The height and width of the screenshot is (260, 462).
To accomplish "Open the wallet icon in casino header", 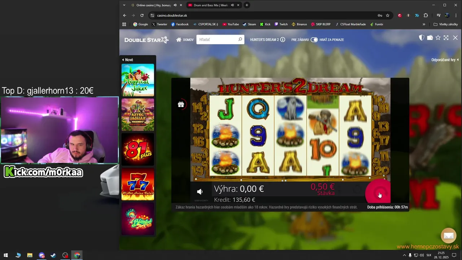I will (430, 38).
